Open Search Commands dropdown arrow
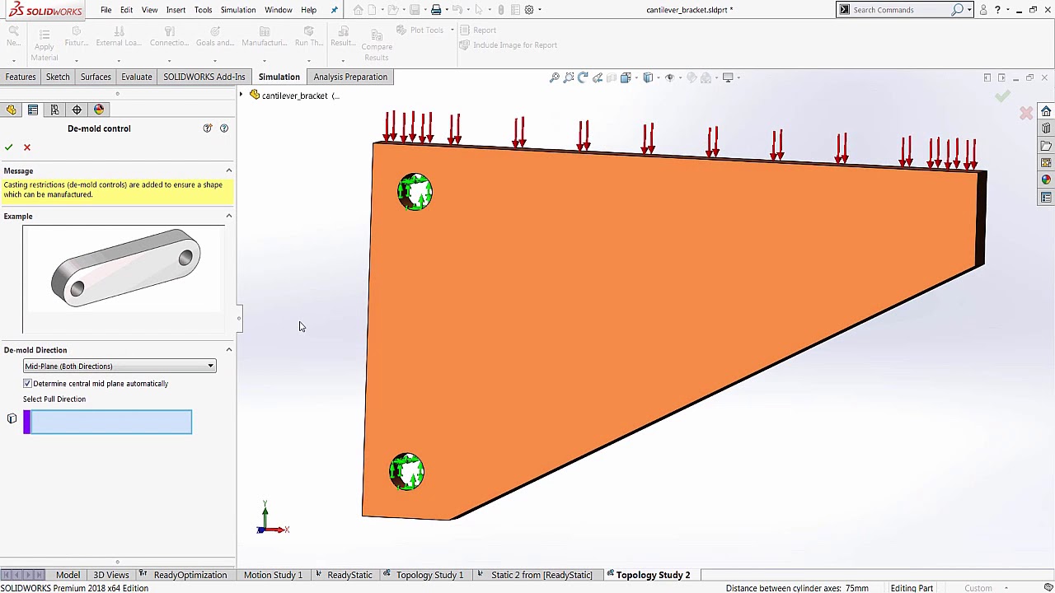The height and width of the screenshot is (593, 1055). [x=969, y=10]
